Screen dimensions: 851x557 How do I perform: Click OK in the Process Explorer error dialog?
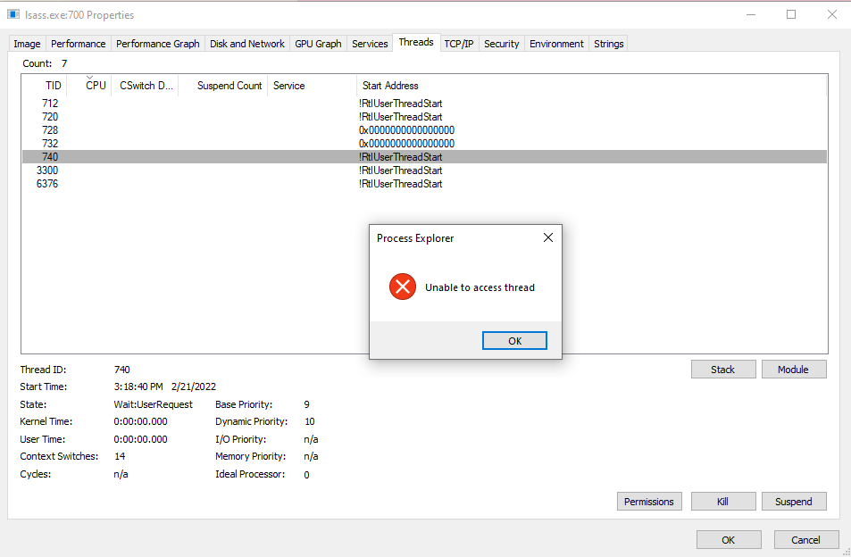(x=514, y=341)
